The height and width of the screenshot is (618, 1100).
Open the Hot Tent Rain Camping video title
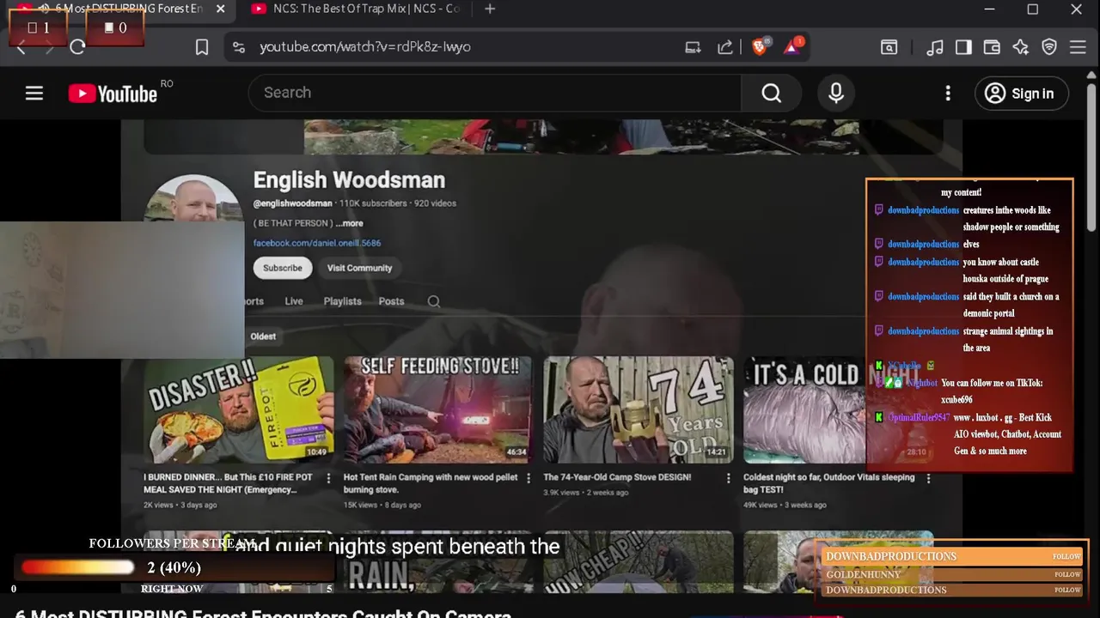pos(431,483)
